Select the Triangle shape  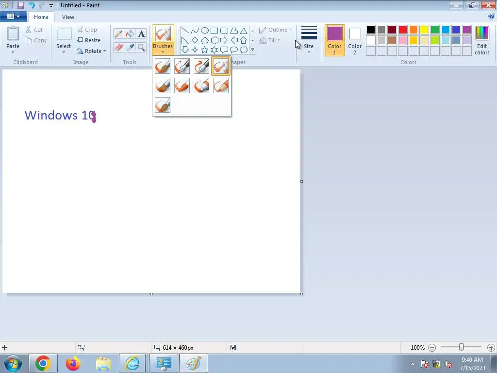244,31
